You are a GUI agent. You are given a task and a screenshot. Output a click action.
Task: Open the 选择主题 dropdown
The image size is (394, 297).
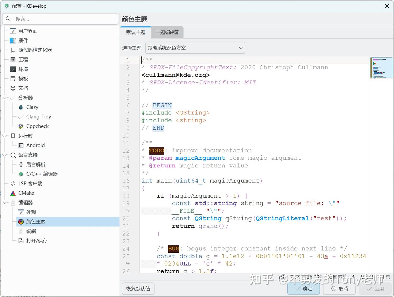[x=195, y=48]
